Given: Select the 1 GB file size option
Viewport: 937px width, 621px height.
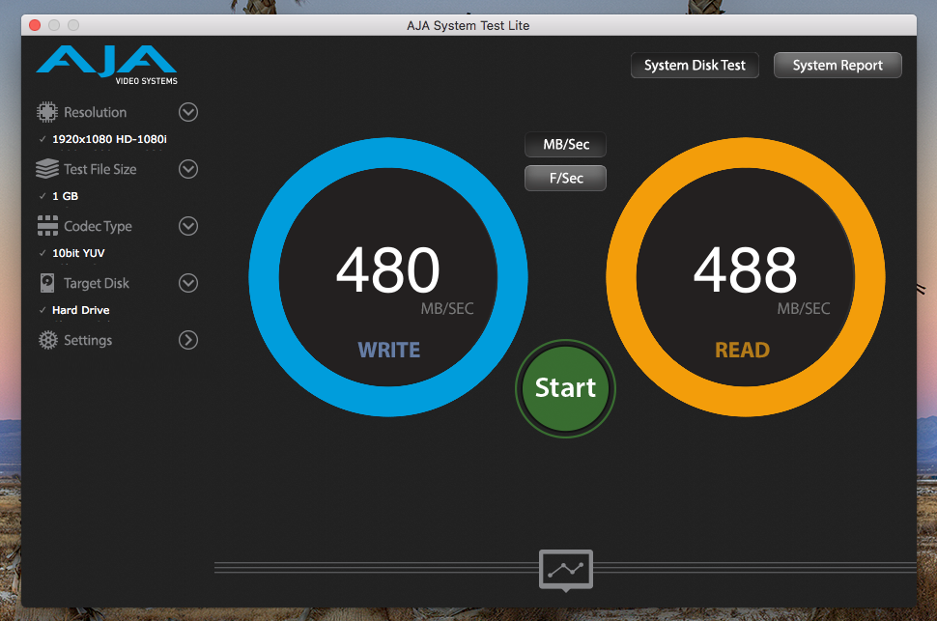Looking at the screenshot, I should pyautogui.click(x=65, y=196).
